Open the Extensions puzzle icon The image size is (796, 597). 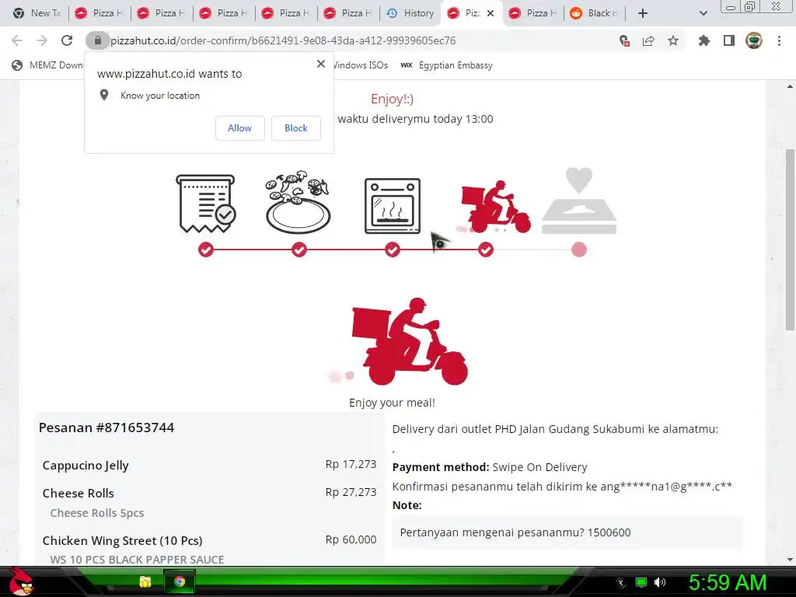703,40
